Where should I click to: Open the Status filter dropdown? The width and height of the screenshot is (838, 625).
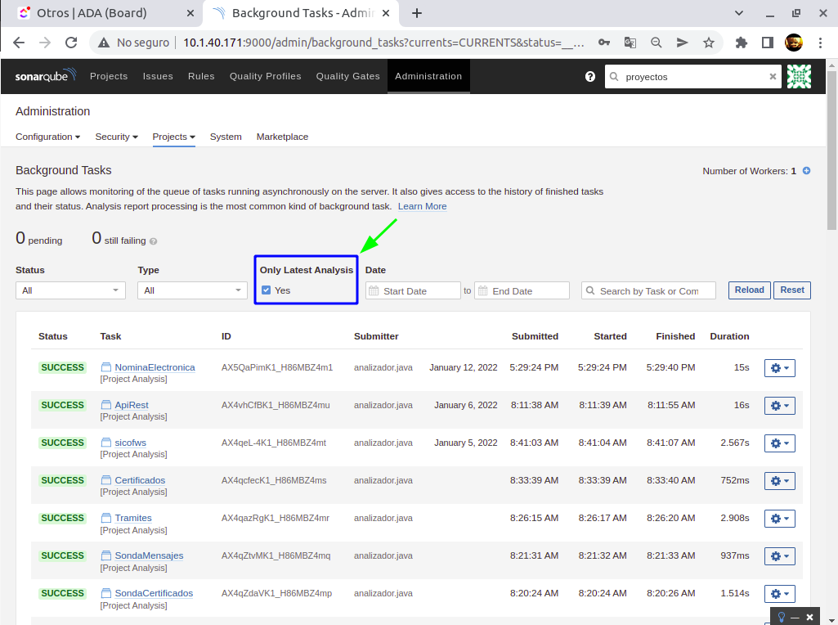click(x=70, y=290)
